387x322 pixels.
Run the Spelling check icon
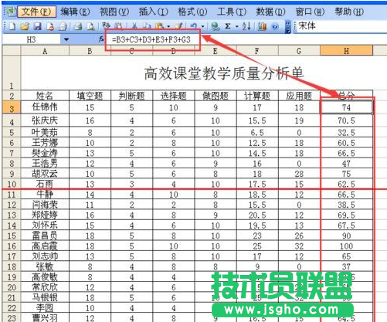[106, 25]
